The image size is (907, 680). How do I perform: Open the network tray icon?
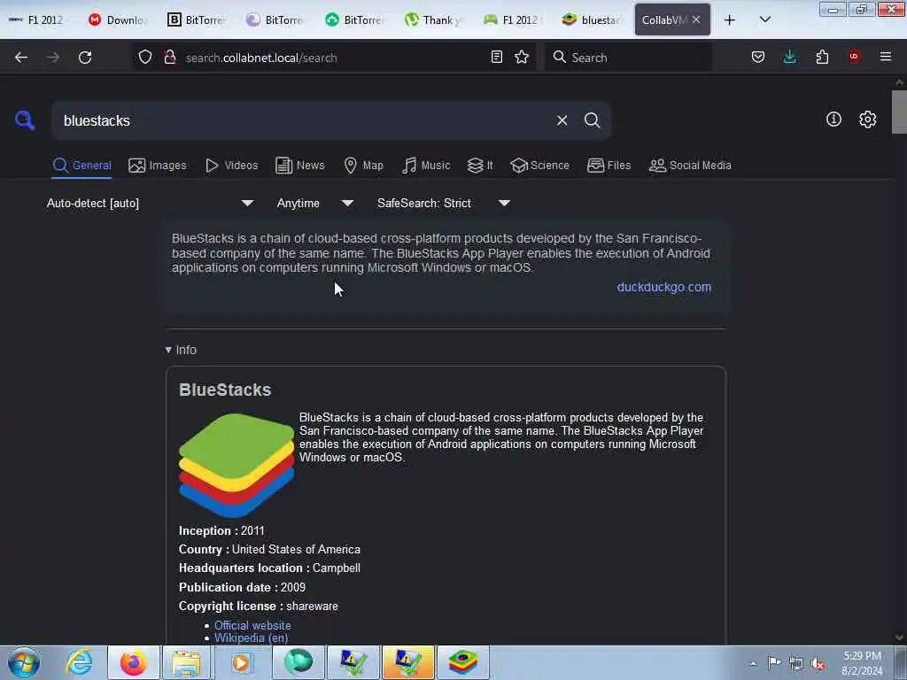(x=796, y=663)
